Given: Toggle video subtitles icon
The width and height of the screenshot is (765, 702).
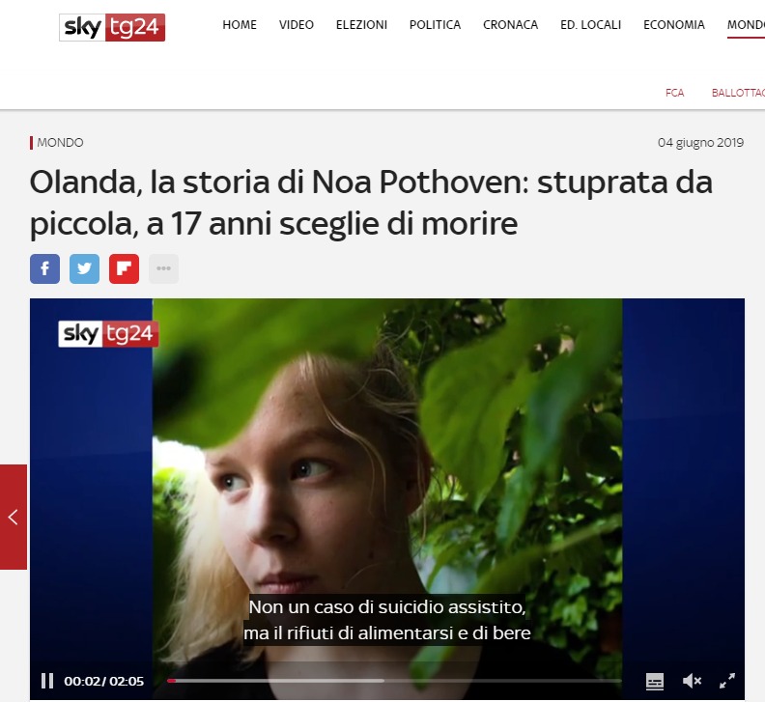Looking at the screenshot, I should 655,681.
